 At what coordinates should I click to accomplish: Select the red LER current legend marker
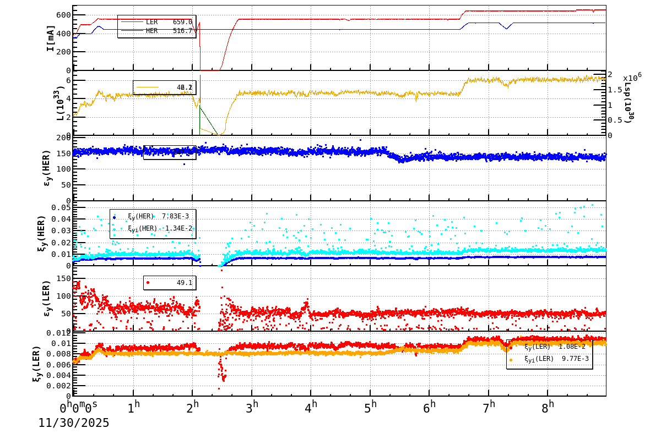(132, 23)
